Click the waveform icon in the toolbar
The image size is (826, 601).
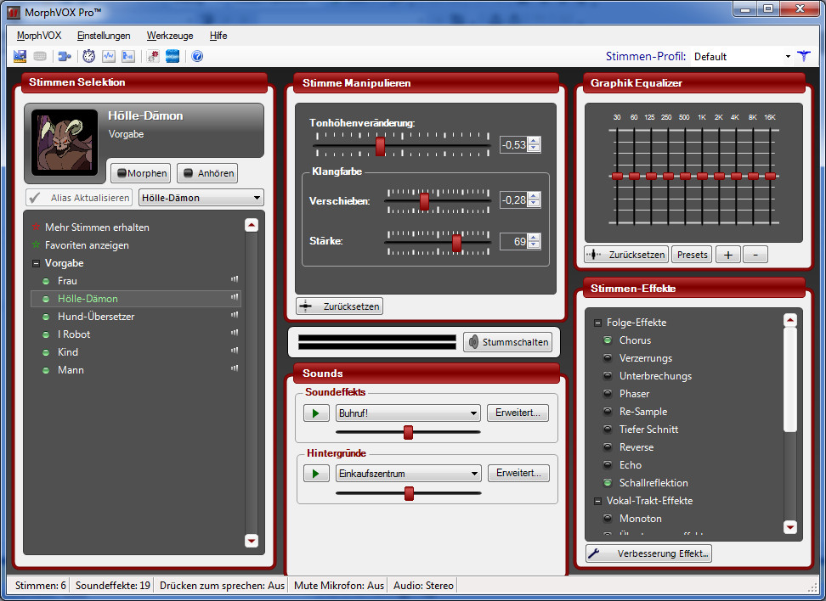click(109, 57)
